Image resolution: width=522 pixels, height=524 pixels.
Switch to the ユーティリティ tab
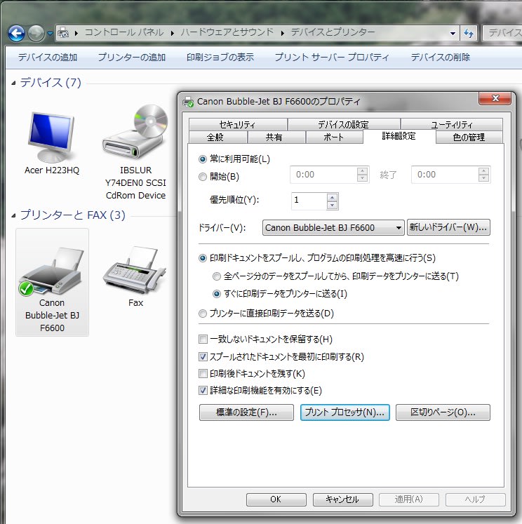coord(451,125)
